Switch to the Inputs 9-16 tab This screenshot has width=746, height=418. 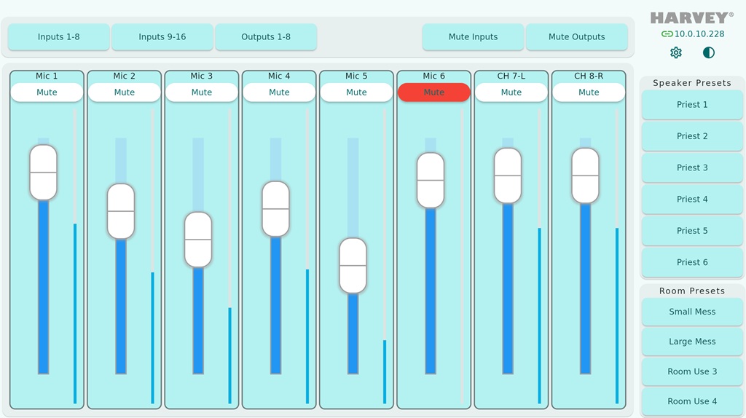(162, 36)
